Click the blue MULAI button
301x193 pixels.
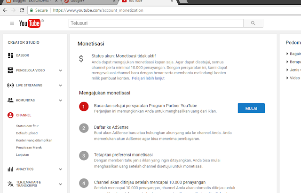[x=251, y=108]
